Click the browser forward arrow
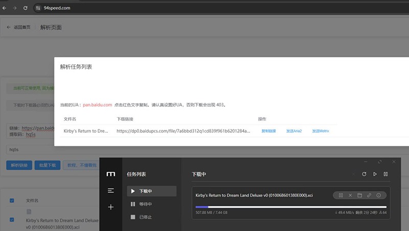Image resolution: width=409 pixels, height=231 pixels. pos(15,8)
